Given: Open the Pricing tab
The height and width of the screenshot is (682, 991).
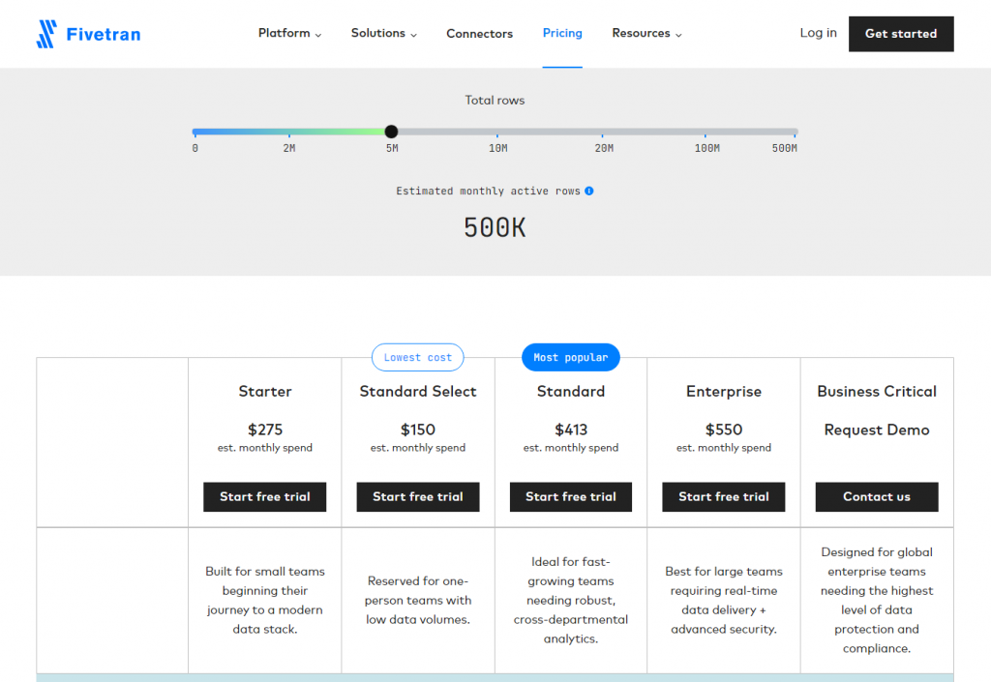Looking at the screenshot, I should (562, 33).
